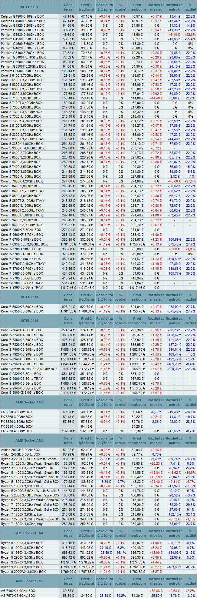Click the AMD Socket FM2 header
197x598 pixels.
click(x=29, y=581)
